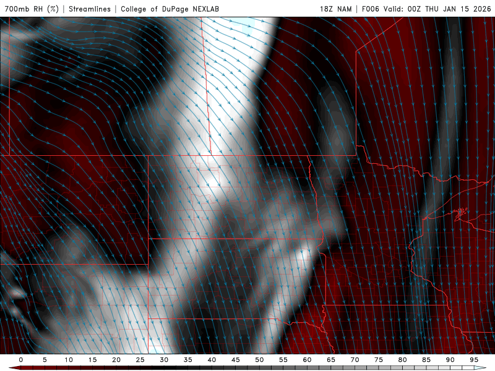This screenshot has height=371, width=495.
Task: Click the '5' tick label on color scale
Action: 45,360
